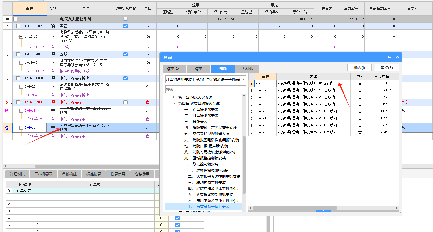The image size is (433, 232).
Task: Open 换算信息 tab
Action: coord(118,174)
